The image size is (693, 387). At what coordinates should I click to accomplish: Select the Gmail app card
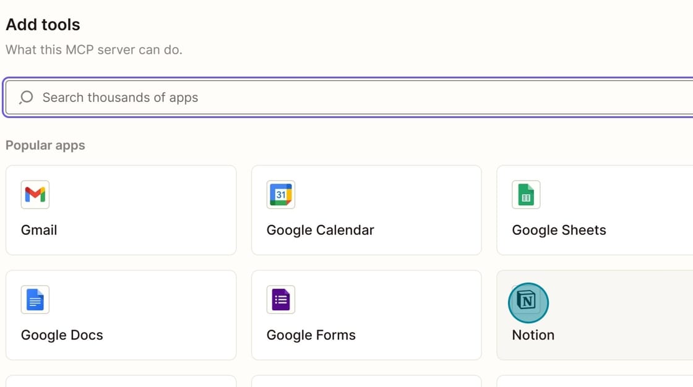pos(121,210)
